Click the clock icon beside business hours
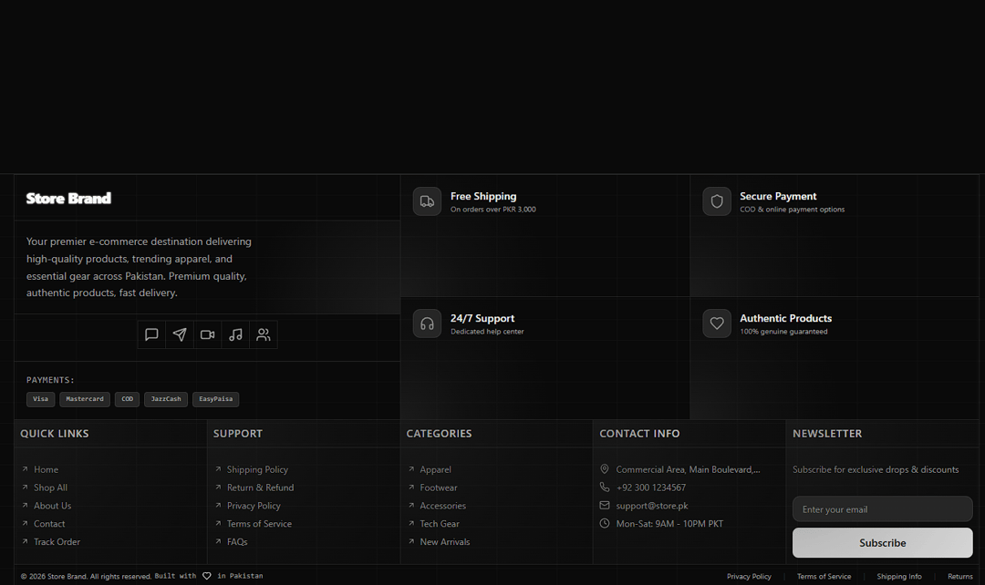This screenshot has height=585, width=985. pyautogui.click(x=605, y=523)
